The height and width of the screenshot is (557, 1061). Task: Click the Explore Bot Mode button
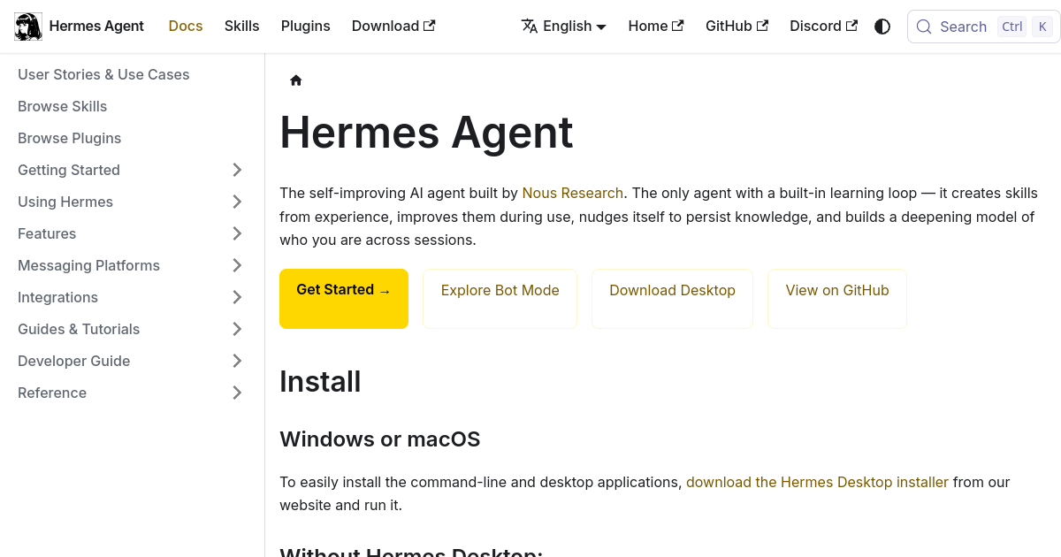[500, 299]
